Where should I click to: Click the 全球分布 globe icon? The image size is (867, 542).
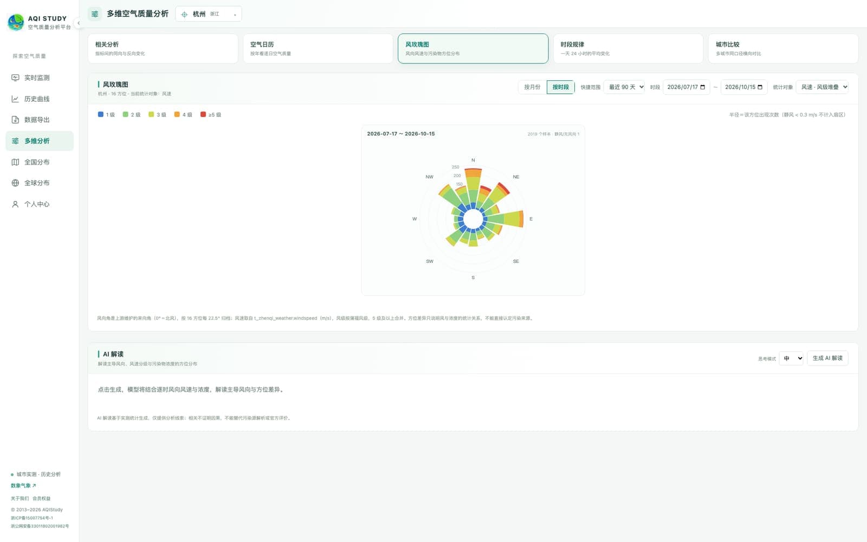tap(15, 183)
